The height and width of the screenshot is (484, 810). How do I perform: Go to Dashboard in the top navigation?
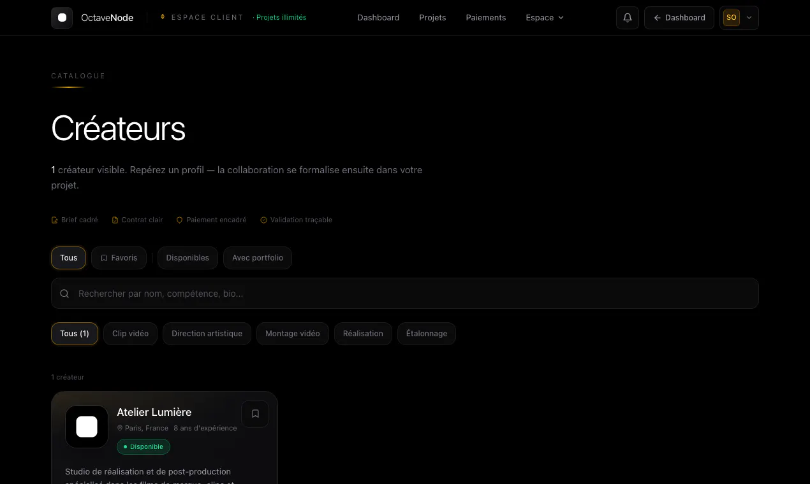click(x=378, y=18)
